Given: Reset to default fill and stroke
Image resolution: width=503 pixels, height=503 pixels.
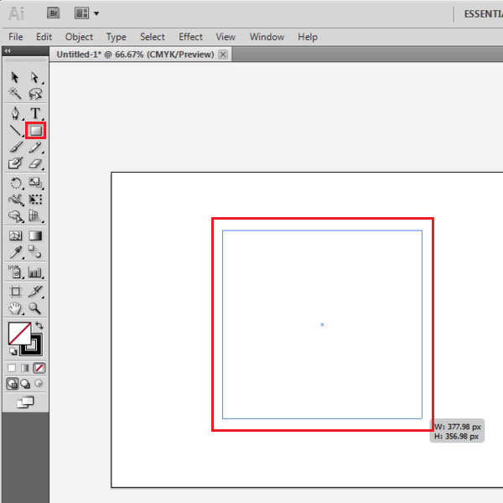Looking at the screenshot, I should [x=13, y=351].
